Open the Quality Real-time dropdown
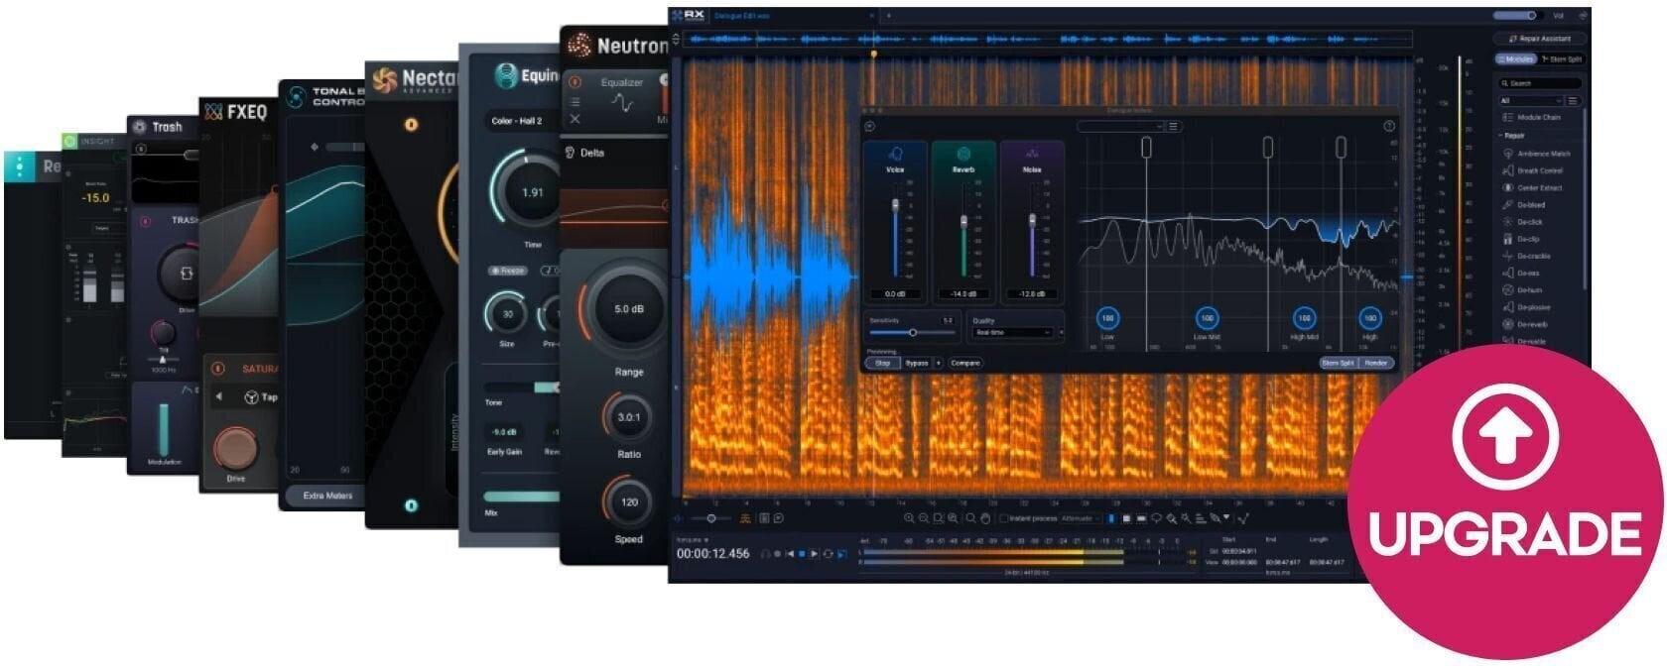 tap(1012, 332)
